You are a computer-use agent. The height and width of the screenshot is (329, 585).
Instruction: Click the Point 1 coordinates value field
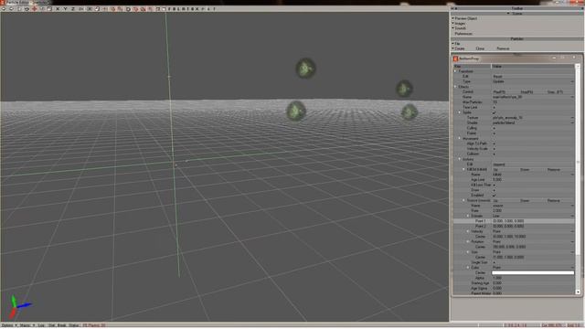[533, 221]
